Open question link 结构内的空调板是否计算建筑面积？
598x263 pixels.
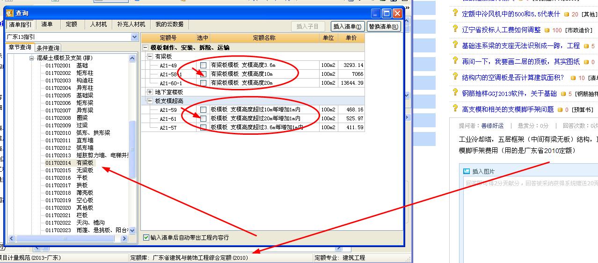coord(513,78)
